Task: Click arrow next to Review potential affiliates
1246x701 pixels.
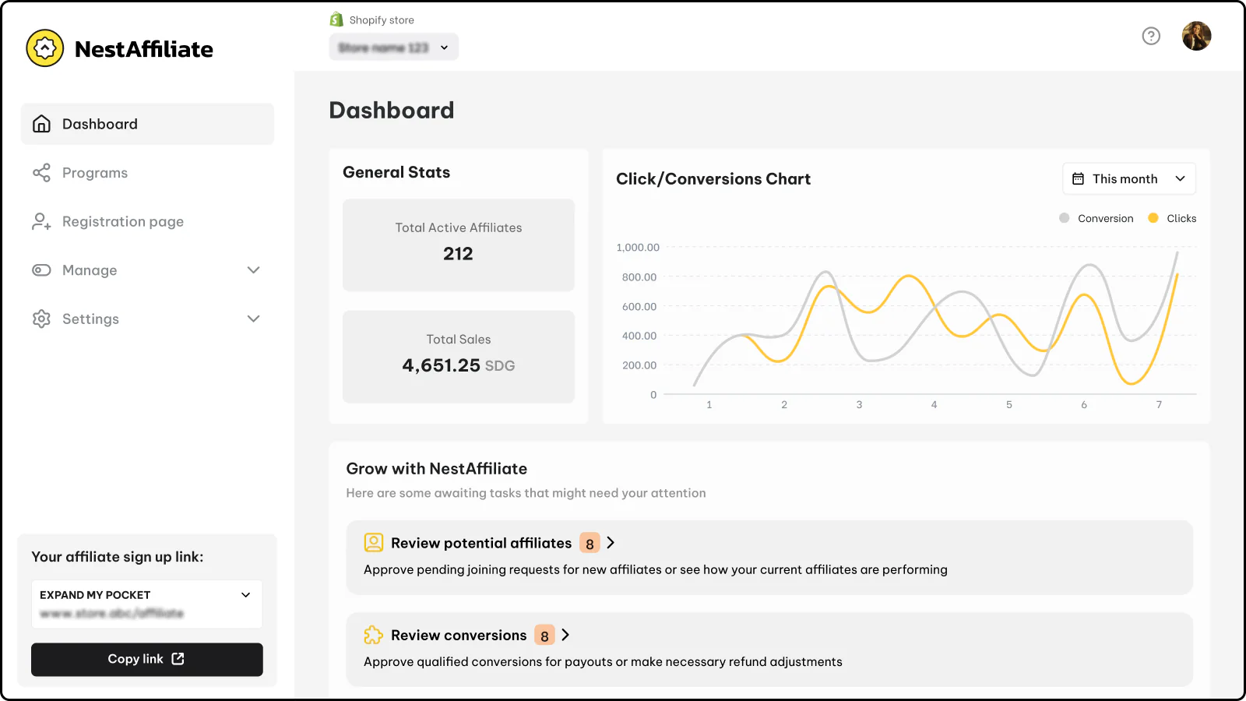Action: click(x=611, y=543)
